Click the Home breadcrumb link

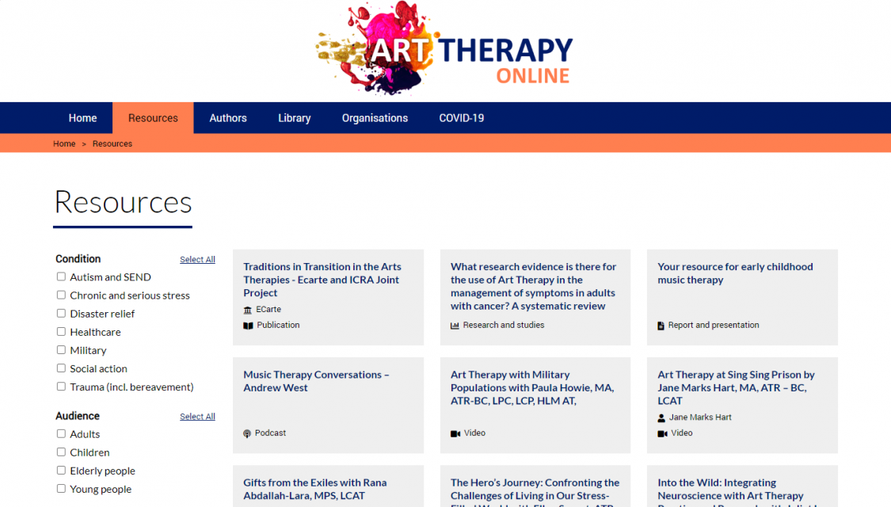click(x=64, y=144)
